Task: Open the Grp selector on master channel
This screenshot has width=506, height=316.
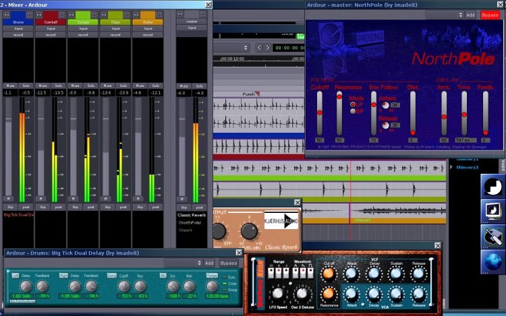Action: point(184,208)
